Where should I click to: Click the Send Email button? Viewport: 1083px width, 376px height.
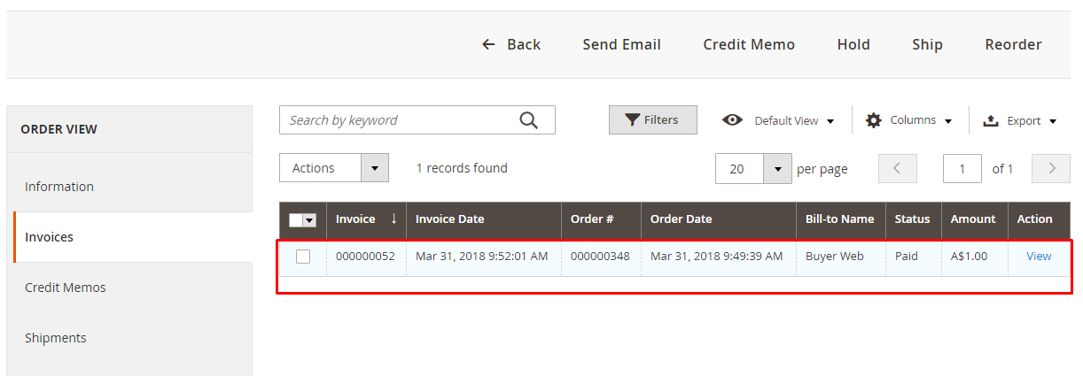tap(621, 44)
